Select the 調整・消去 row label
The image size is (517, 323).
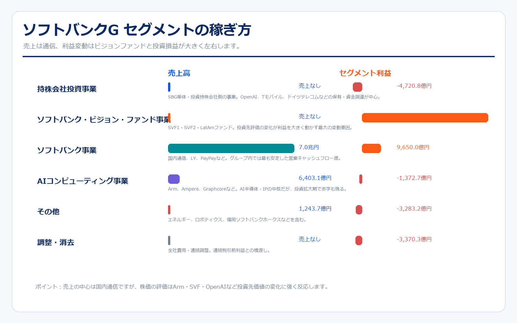pyautogui.click(x=56, y=242)
